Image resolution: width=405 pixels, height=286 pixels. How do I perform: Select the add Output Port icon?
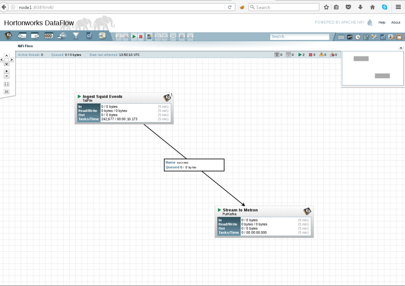(x=35, y=36)
